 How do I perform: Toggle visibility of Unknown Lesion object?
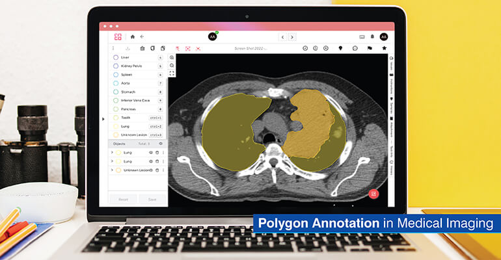click(151, 170)
